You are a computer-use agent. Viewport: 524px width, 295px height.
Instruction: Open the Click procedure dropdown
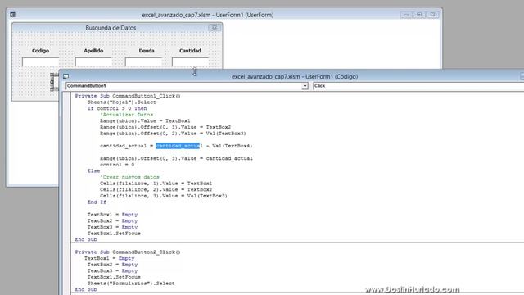[x=418, y=86]
